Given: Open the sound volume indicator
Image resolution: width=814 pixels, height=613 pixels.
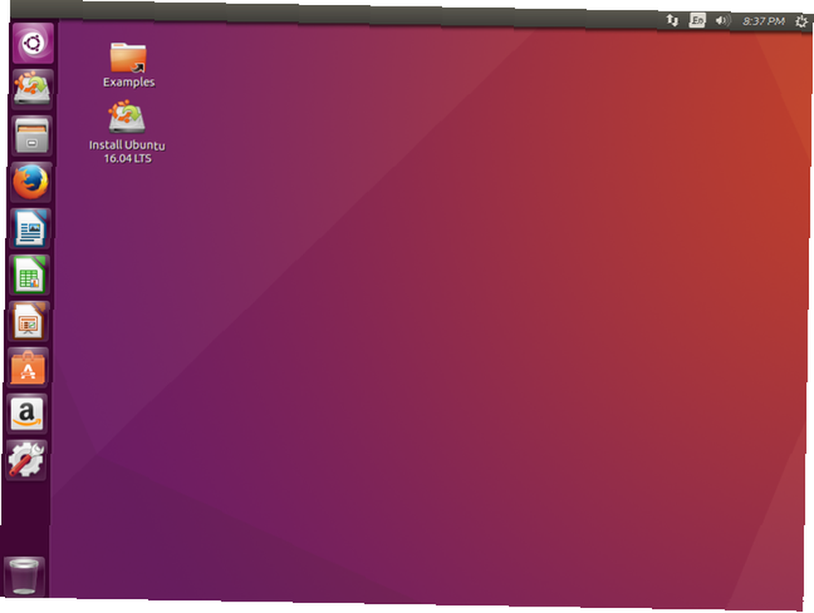Looking at the screenshot, I should [723, 21].
